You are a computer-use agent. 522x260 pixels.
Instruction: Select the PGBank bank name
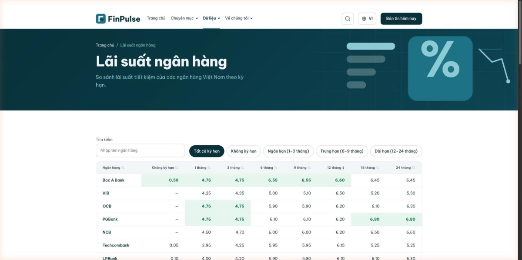coord(110,219)
